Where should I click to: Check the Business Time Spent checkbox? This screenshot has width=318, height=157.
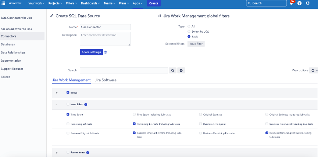click(200, 124)
